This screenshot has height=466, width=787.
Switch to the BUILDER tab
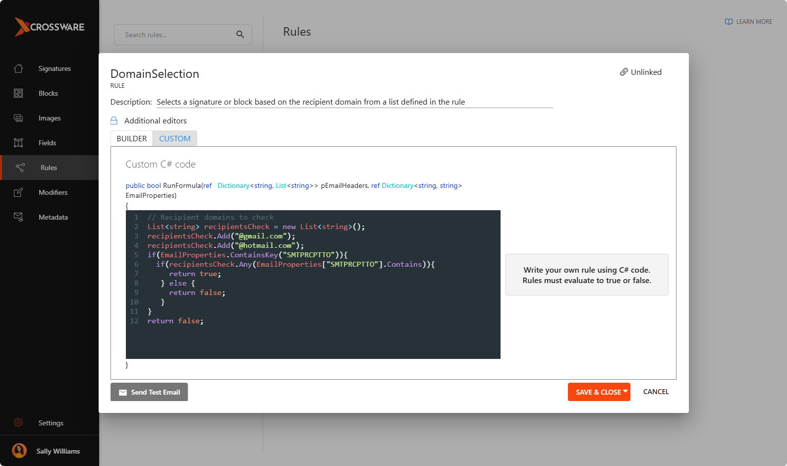(132, 139)
